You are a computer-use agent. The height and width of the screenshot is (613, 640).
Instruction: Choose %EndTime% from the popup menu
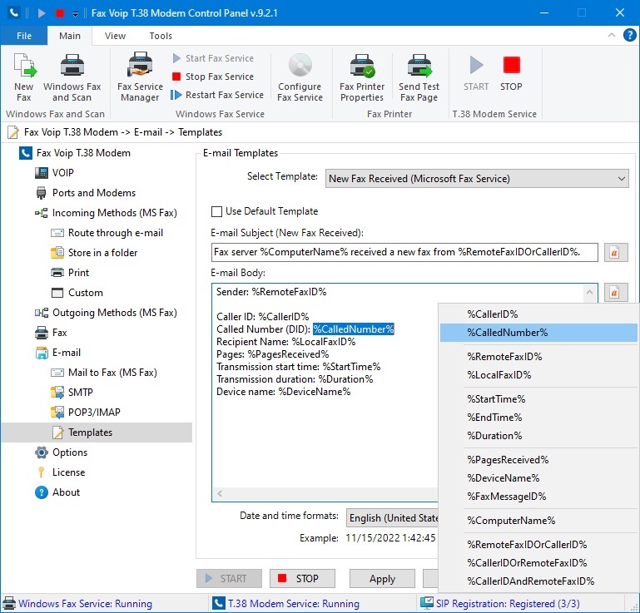[538, 418]
